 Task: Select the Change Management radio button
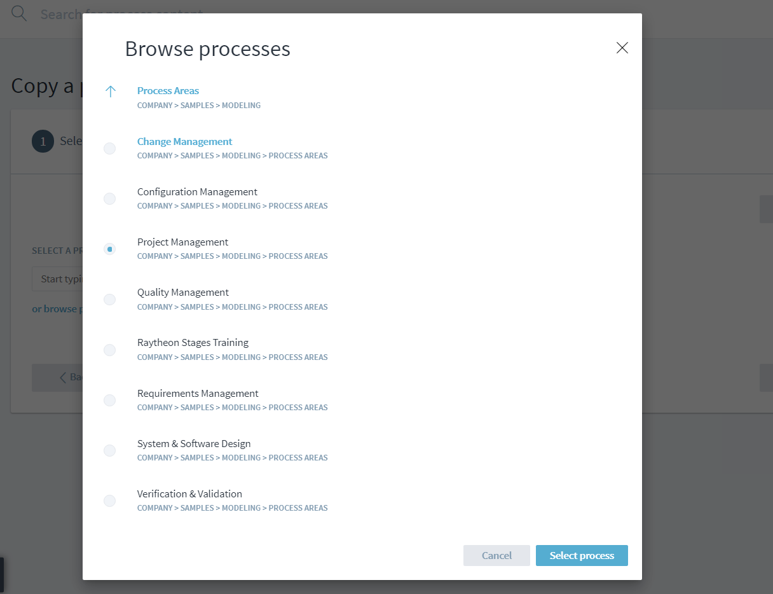coord(110,148)
